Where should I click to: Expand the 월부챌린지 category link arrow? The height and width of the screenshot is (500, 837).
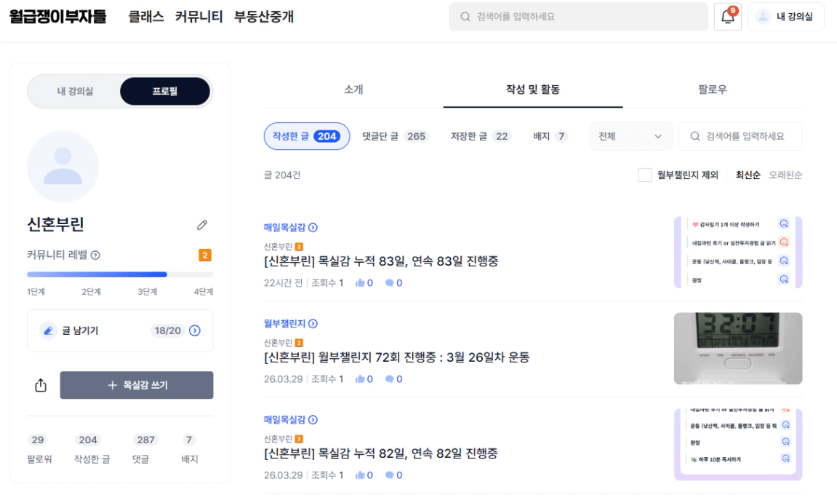click(313, 324)
